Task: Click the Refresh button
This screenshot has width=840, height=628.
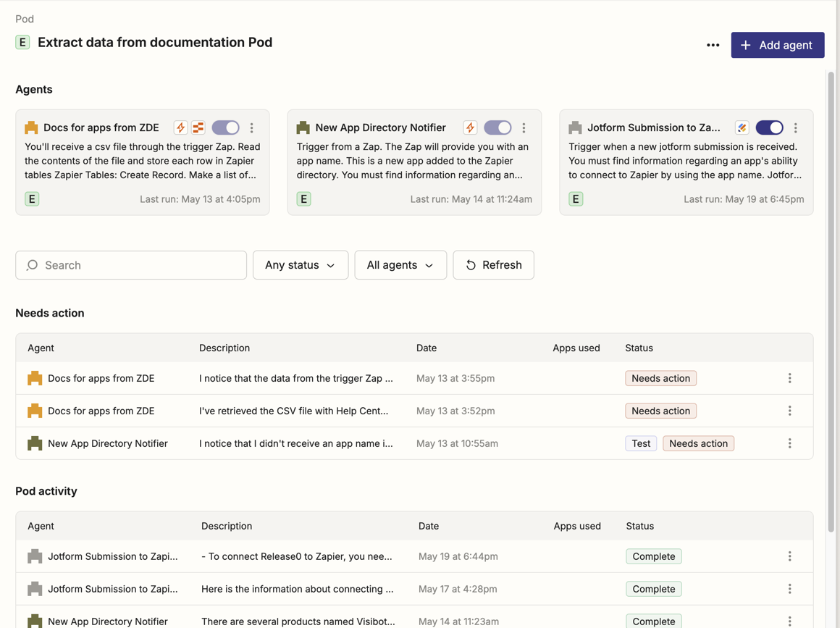Action: click(x=493, y=265)
